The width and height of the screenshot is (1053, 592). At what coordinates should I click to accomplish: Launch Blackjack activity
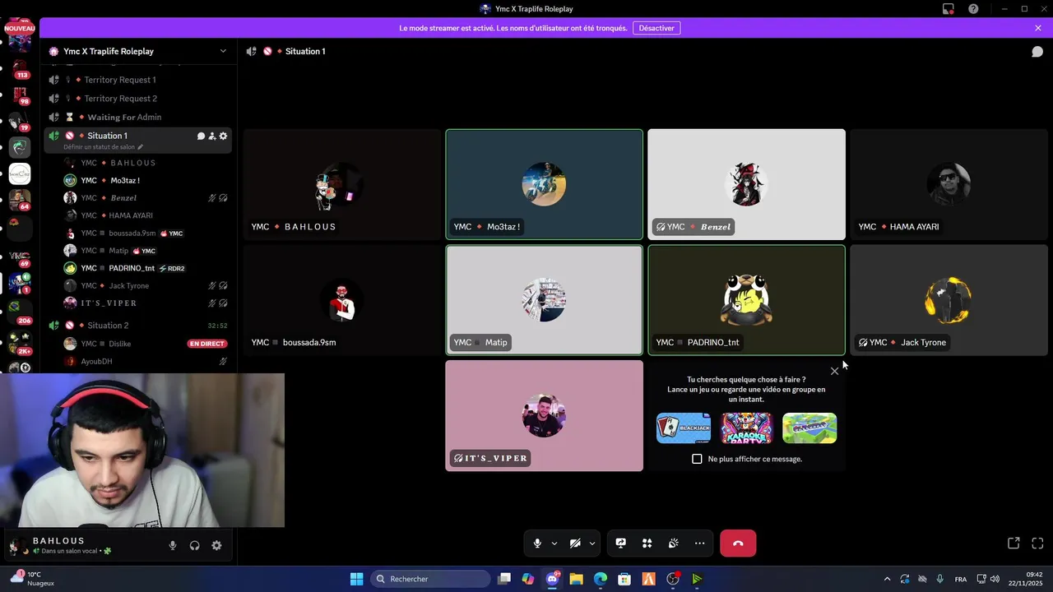[684, 428]
